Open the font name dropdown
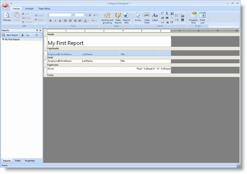Image resolution: width=247 pixels, height=174 pixels. point(73,15)
